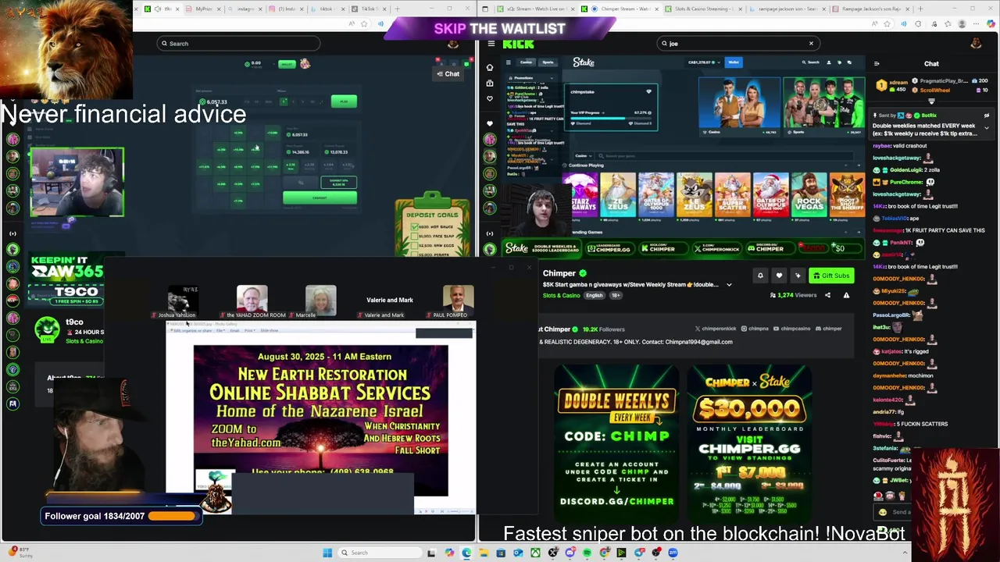The image size is (1000, 562).
Task: Open File Explorer from the taskbar
Action: point(484,553)
